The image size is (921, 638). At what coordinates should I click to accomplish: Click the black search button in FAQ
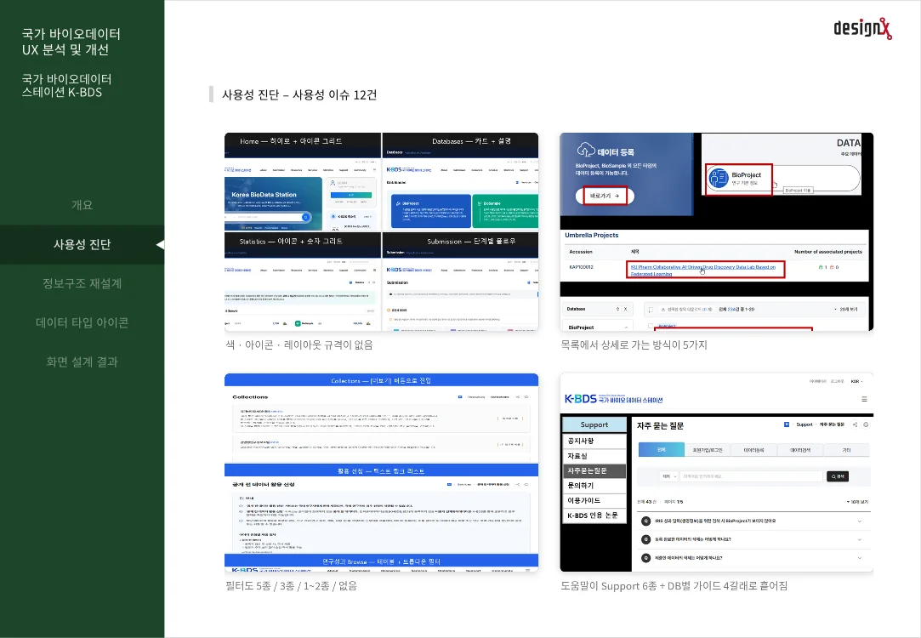[x=837, y=476]
